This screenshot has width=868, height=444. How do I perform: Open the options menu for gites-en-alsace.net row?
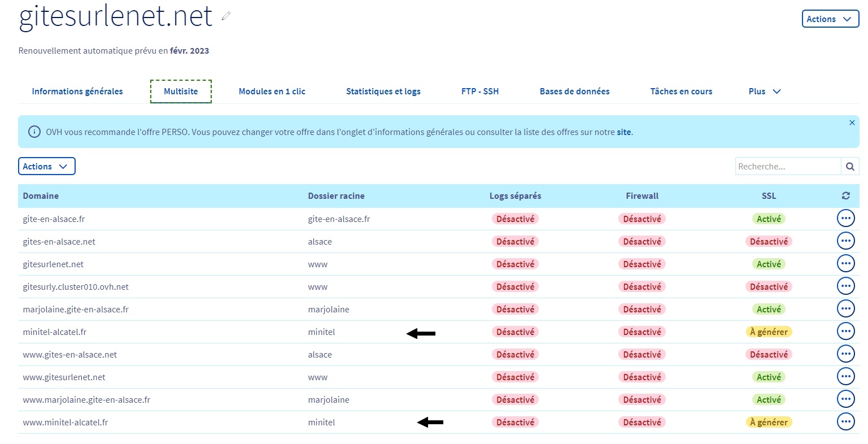(845, 241)
